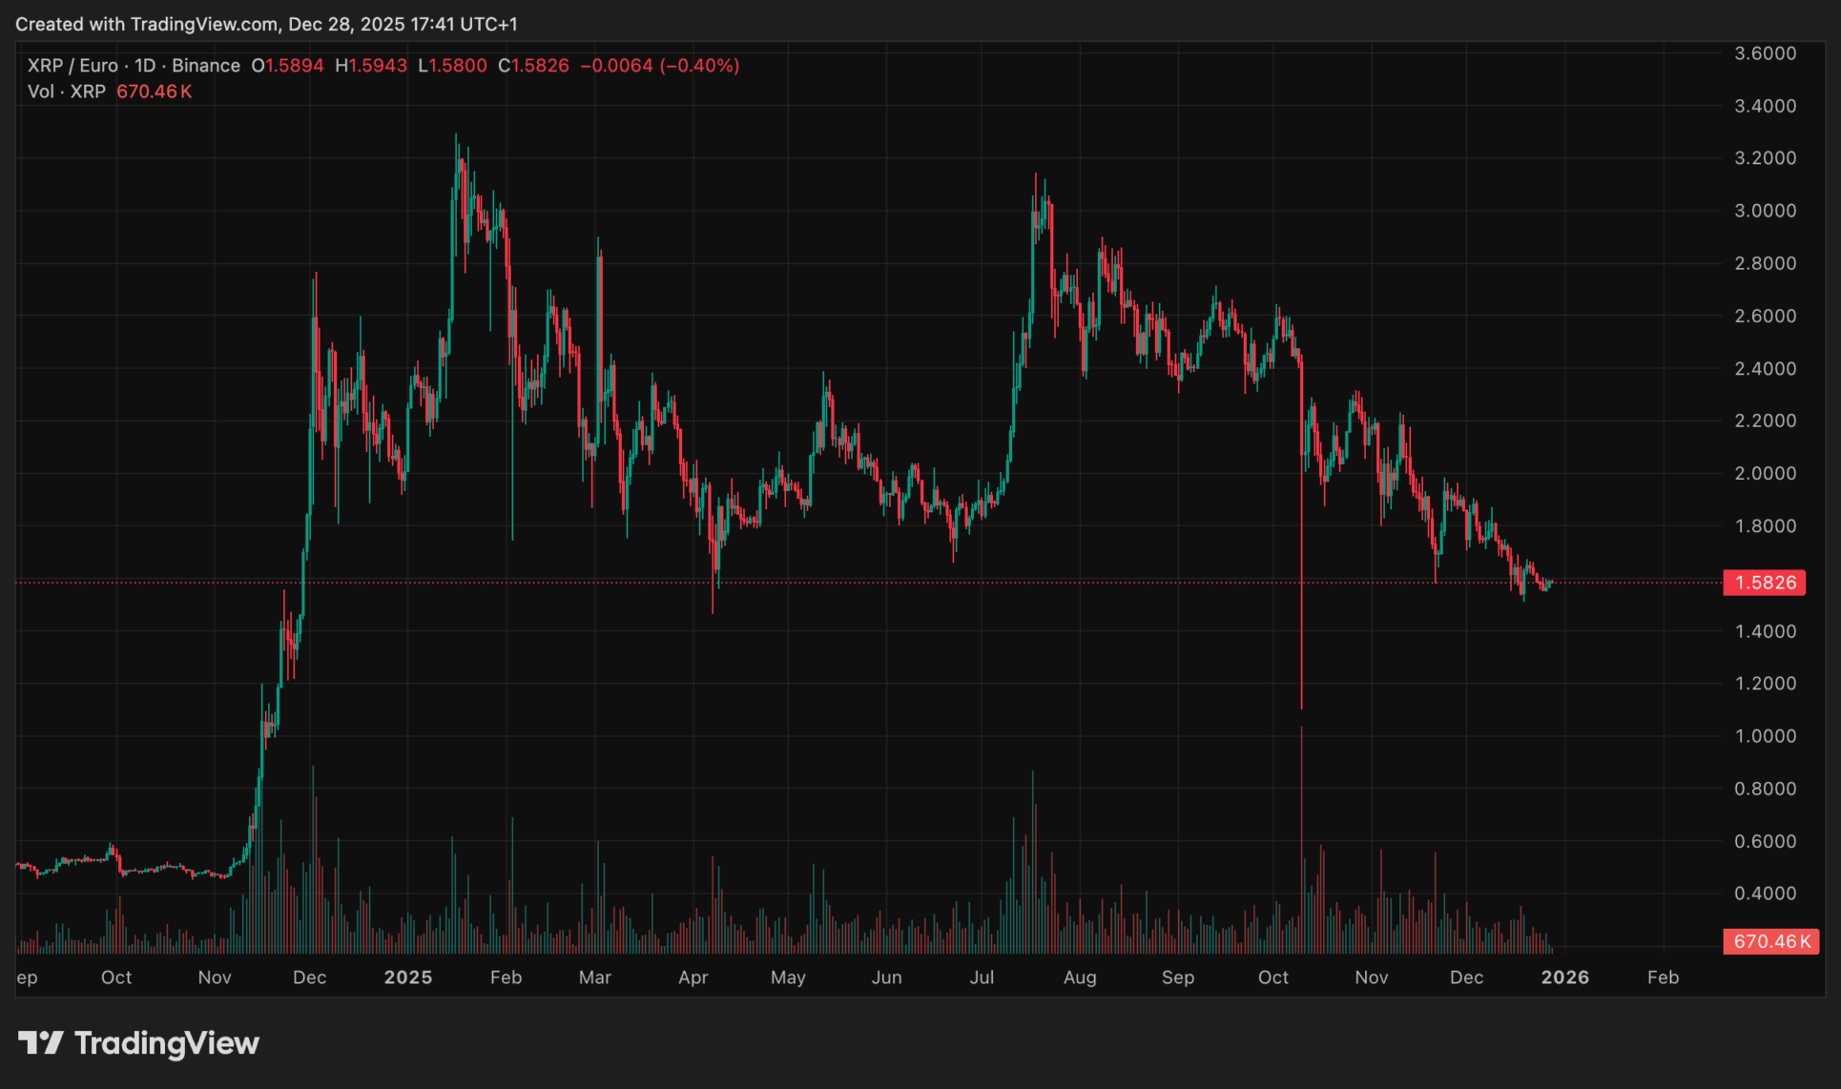This screenshot has width=1841, height=1089.
Task: Click the red 1.5826 current price label
Action: click(x=1764, y=583)
